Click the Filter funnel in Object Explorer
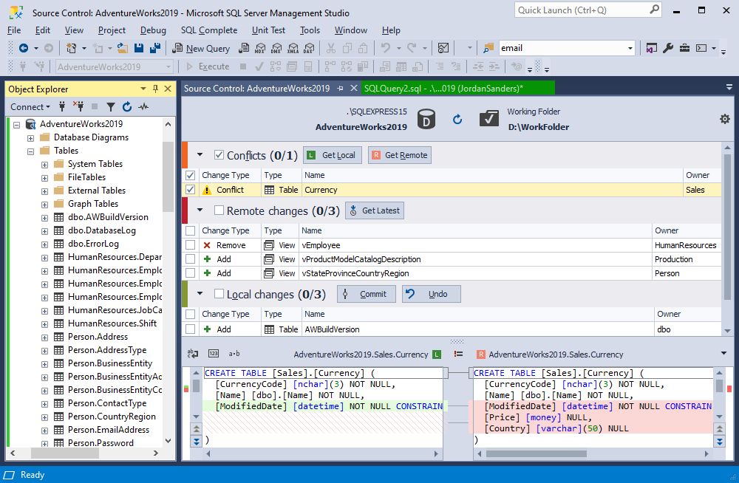 [111, 107]
